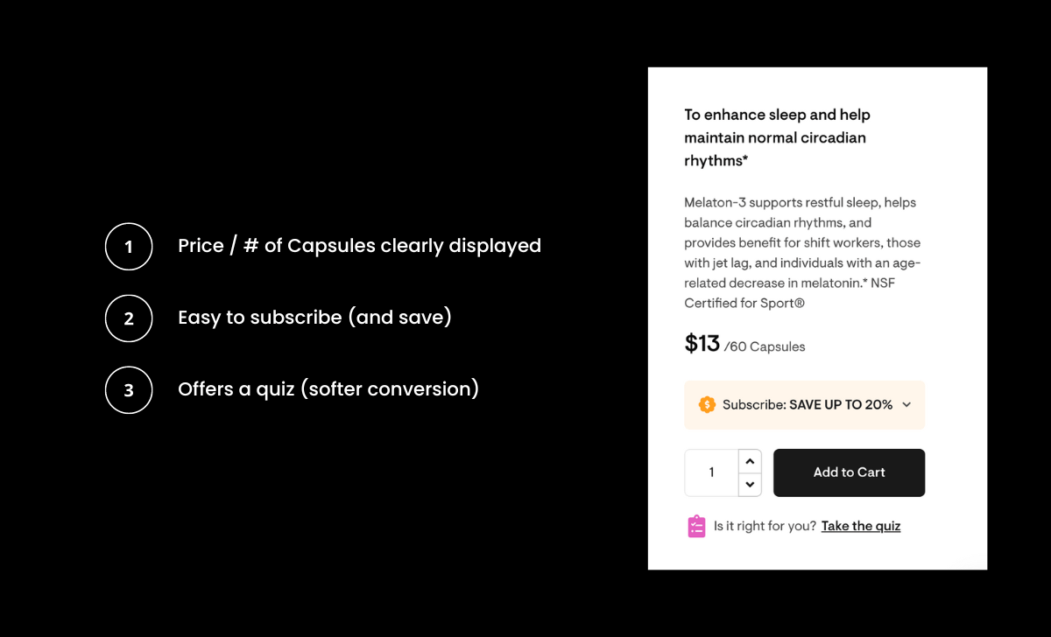1051x637 pixels.
Task: Click 'Offers a quiz (softer conversion)' text
Action: pyautogui.click(x=328, y=388)
